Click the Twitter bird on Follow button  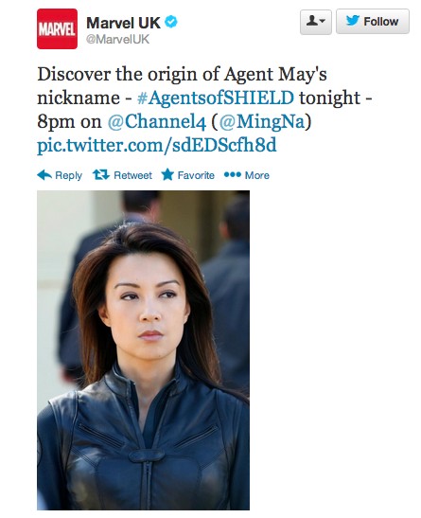point(353,21)
